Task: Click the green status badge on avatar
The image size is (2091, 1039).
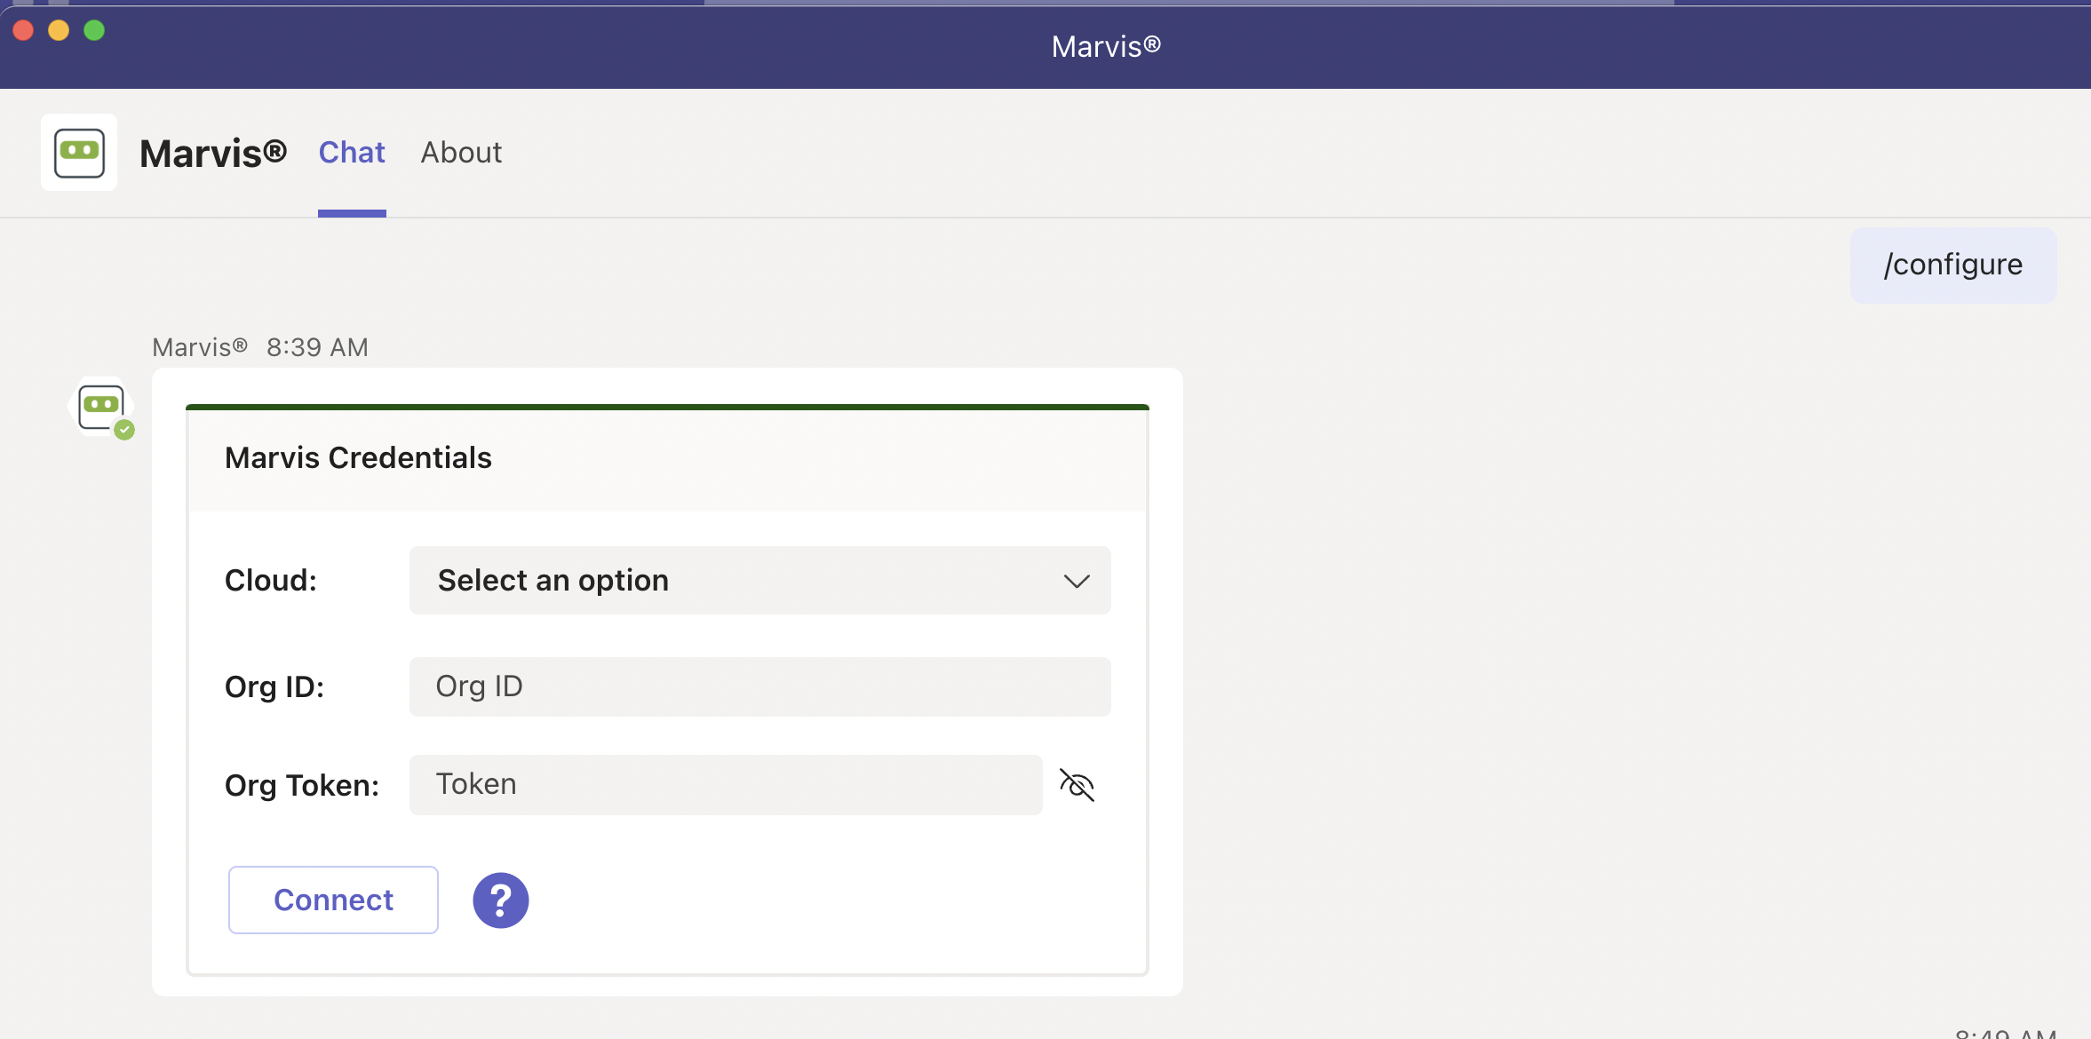Action: (x=124, y=431)
